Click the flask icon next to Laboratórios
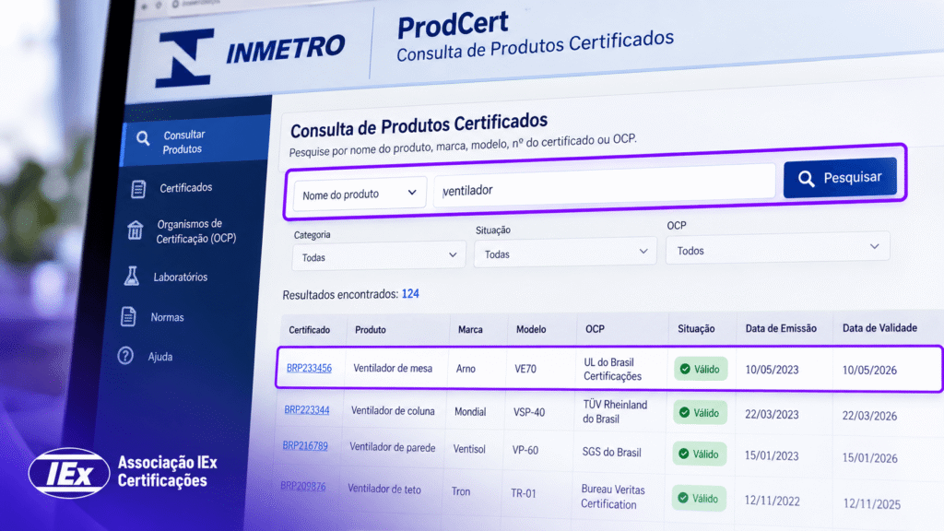This screenshot has width=944, height=531. (x=131, y=276)
